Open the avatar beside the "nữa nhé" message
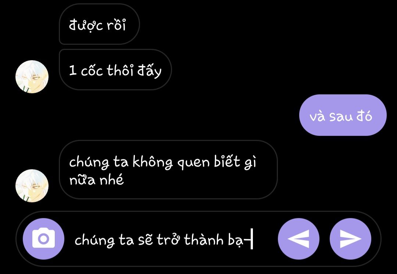Screen dimensions: 397x274 coord(32,186)
